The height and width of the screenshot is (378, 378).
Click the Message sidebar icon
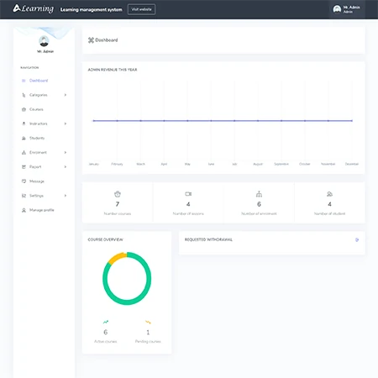pyautogui.click(x=24, y=181)
